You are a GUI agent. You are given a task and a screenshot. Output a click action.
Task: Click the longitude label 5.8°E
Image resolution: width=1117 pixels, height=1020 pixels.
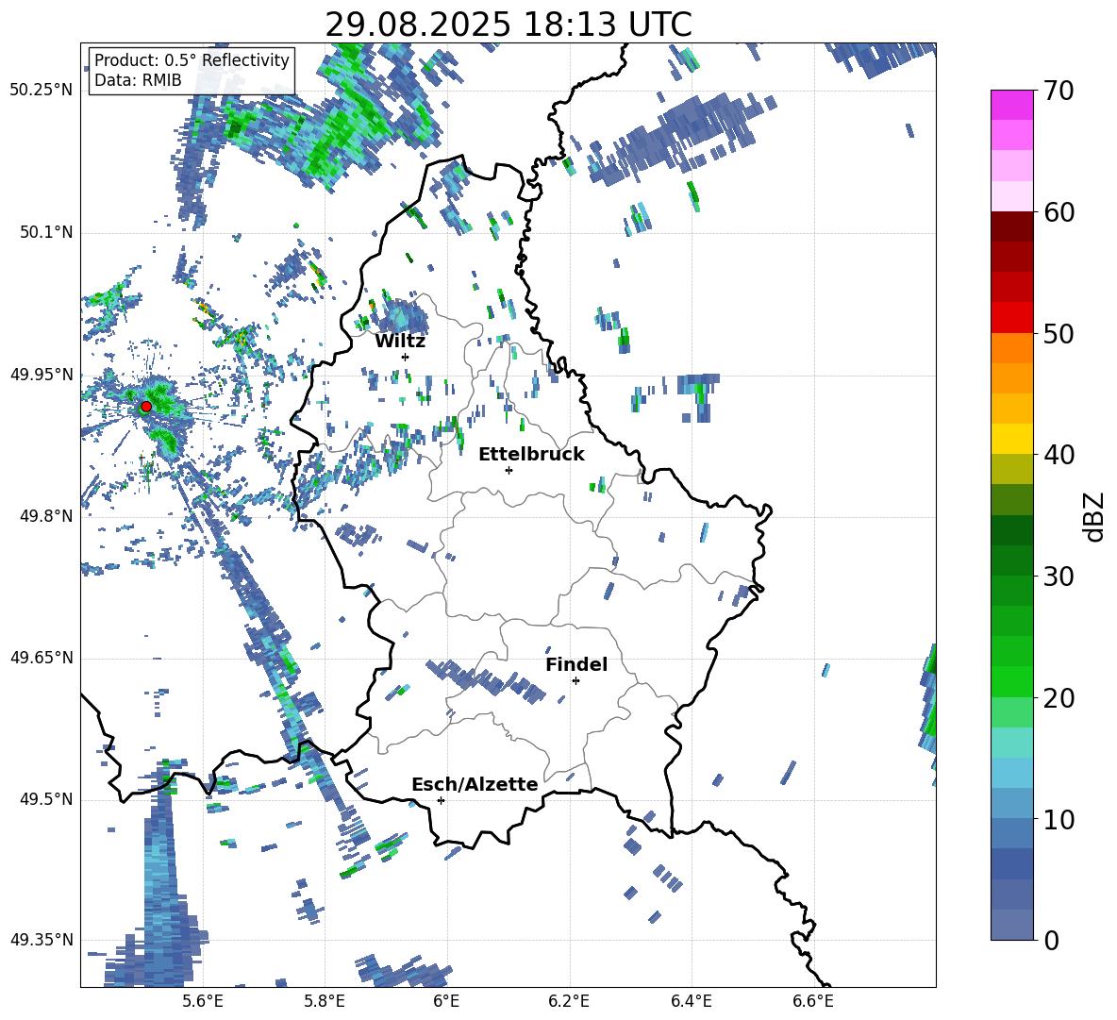pos(325,1001)
